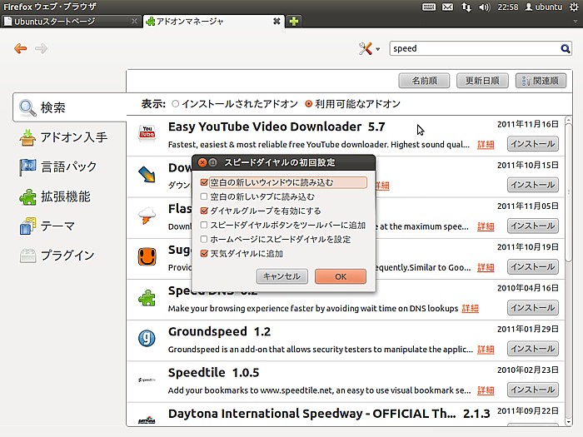The image size is (583, 437).
Task: Install the Speedtile add-on
Action: click(533, 390)
